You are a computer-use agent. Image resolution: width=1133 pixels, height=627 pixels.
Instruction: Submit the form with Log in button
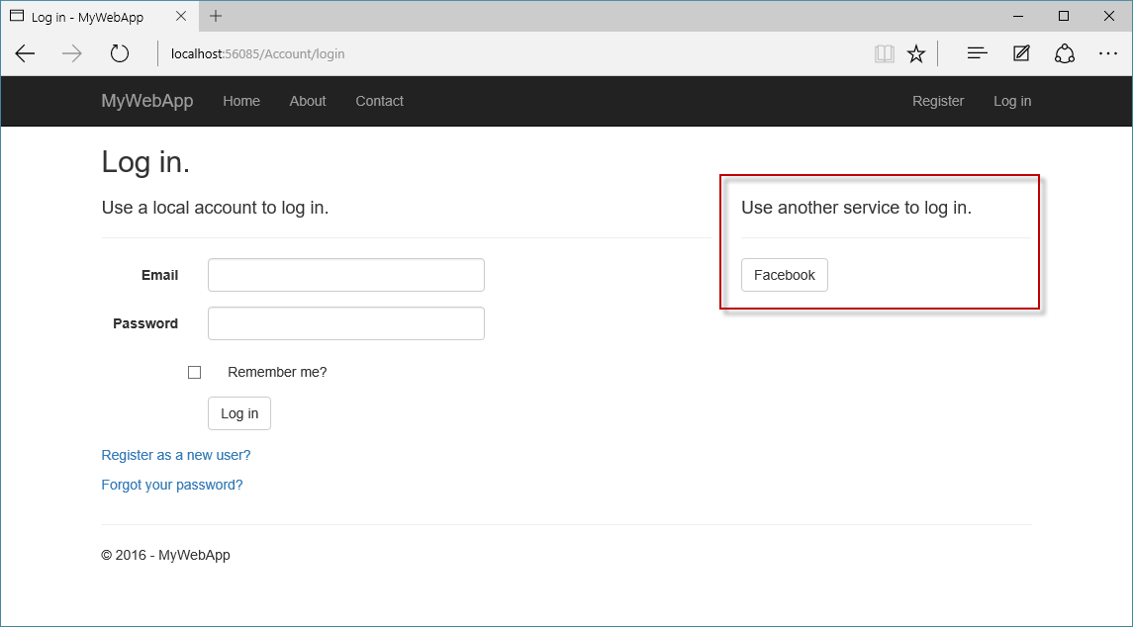click(x=239, y=413)
